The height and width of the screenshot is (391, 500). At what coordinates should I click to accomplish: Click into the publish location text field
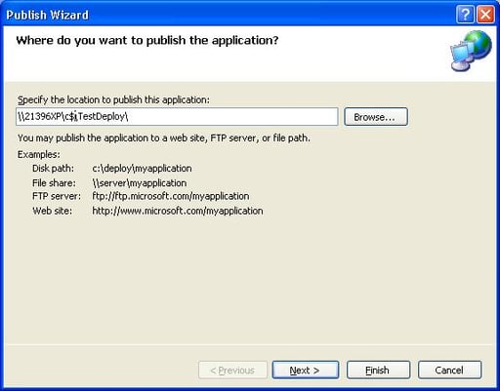pos(177,116)
